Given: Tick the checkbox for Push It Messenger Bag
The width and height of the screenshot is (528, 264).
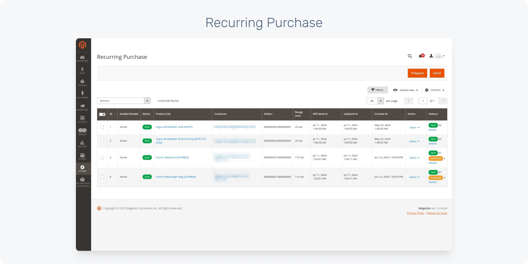Looking at the screenshot, I should coord(102,177).
